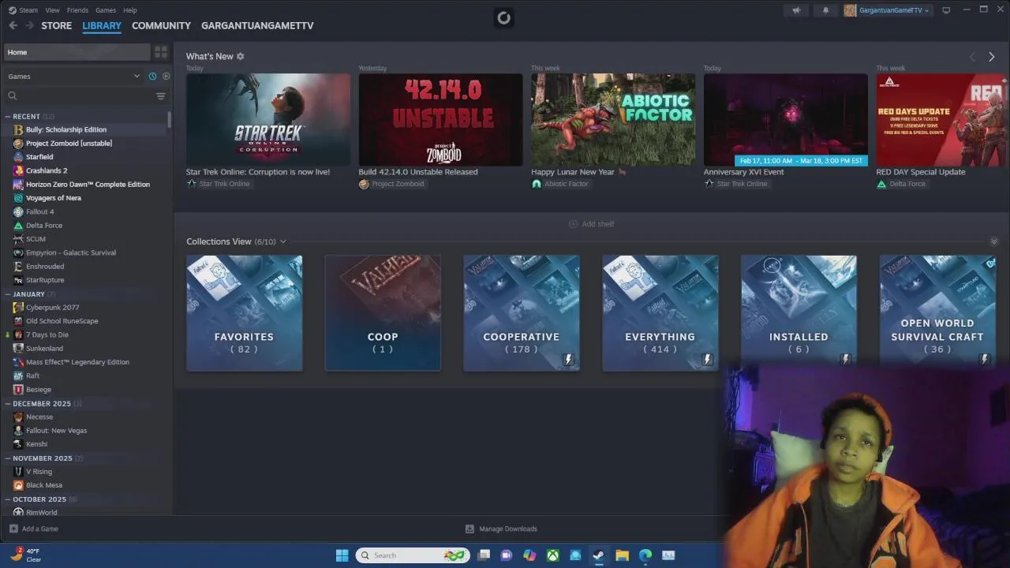The height and width of the screenshot is (568, 1010).
Task: Open the Xbox app in taskbar
Action: (553, 555)
